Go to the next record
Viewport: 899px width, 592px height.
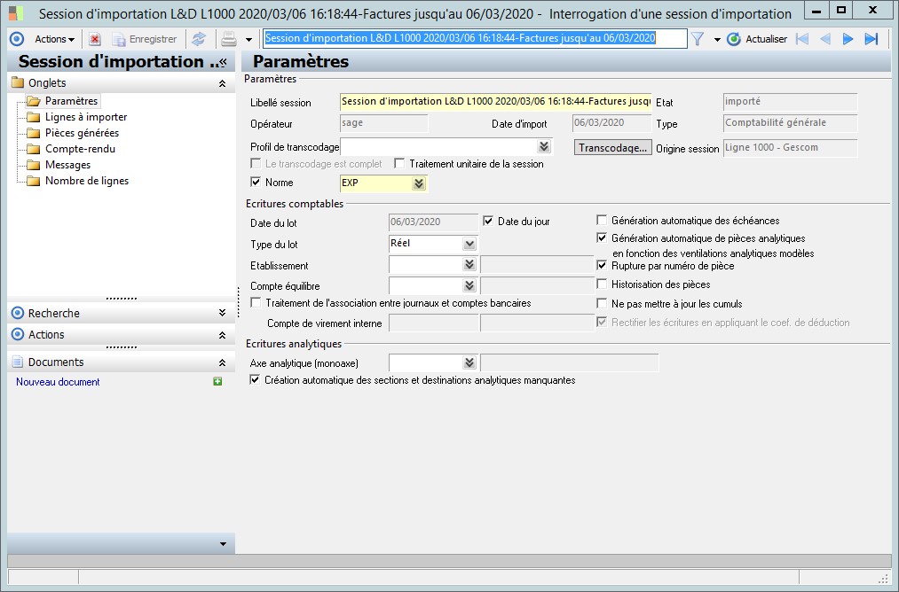point(848,39)
